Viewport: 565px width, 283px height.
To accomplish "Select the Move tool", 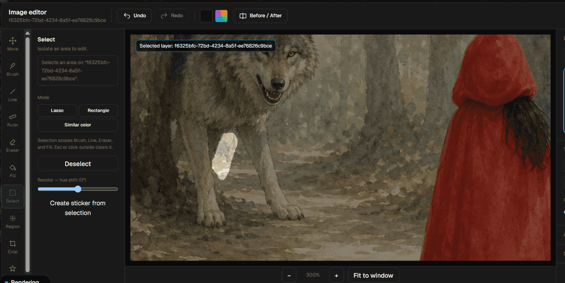I will point(13,44).
